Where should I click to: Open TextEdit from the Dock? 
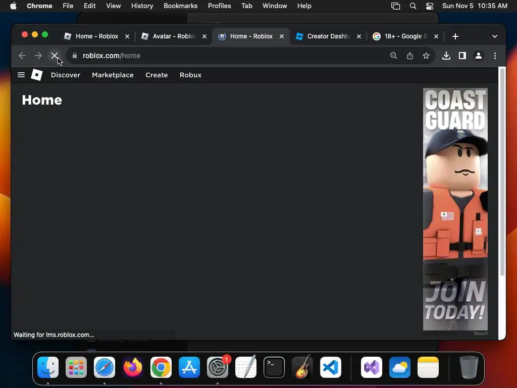246,367
